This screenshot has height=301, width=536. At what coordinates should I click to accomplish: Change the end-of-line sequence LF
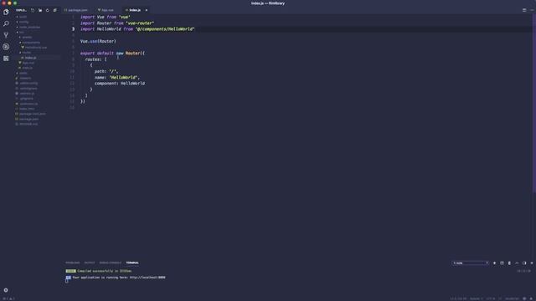pyautogui.click(x=500, y=298)
